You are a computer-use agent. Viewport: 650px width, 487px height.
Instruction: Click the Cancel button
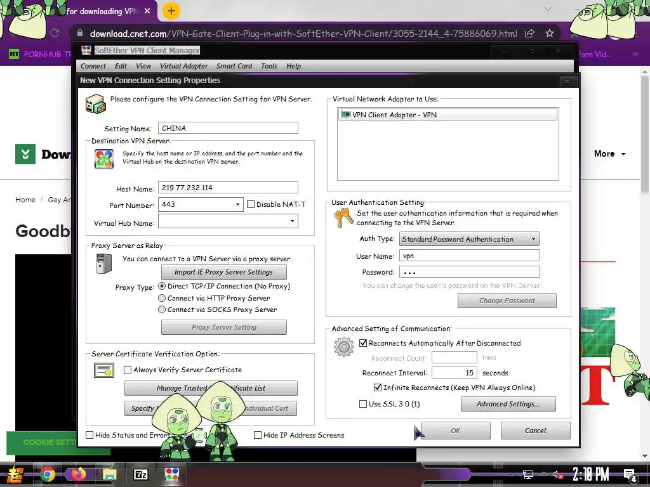click(536, 431)
